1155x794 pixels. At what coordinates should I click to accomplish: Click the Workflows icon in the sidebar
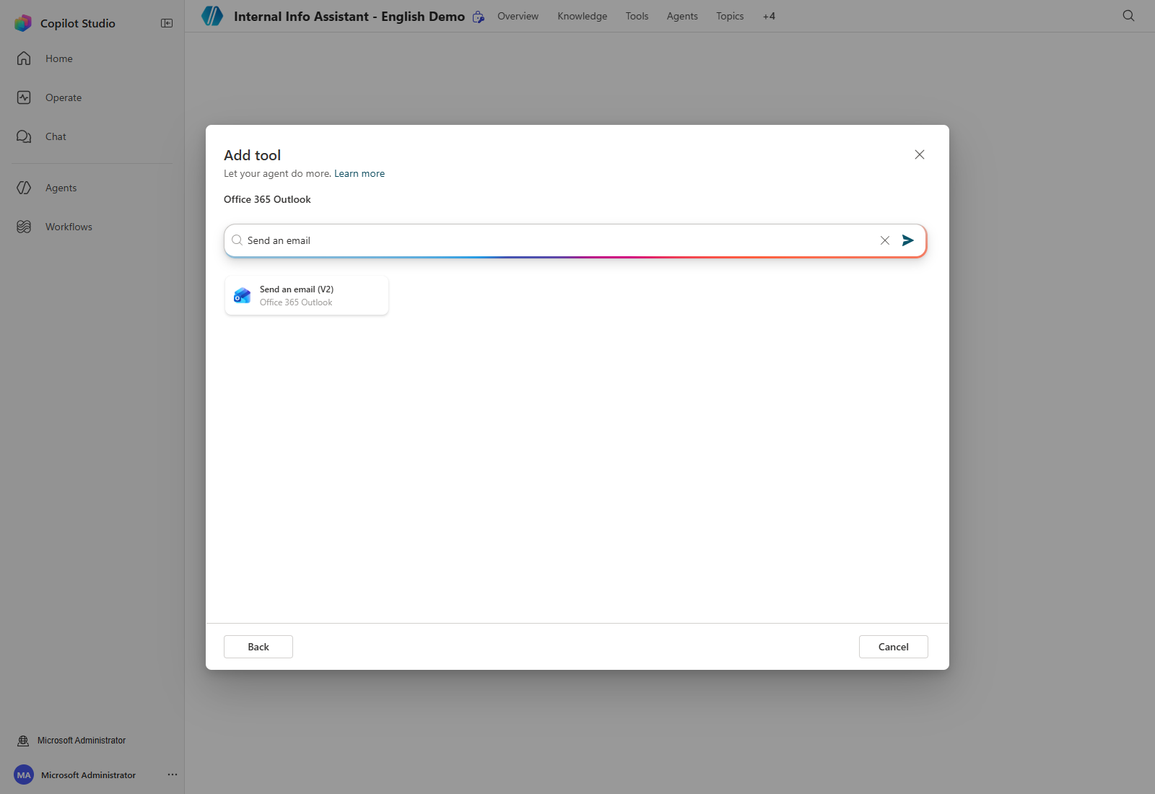[x=24, y=227]
